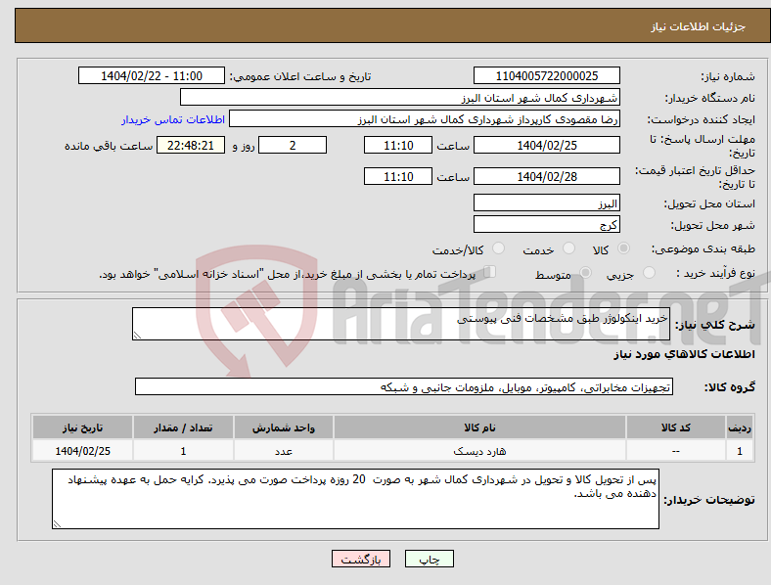Click the ردیف column header
This screenshot has width=771, height=585.
pyautogui.click(x=740, y=427)
